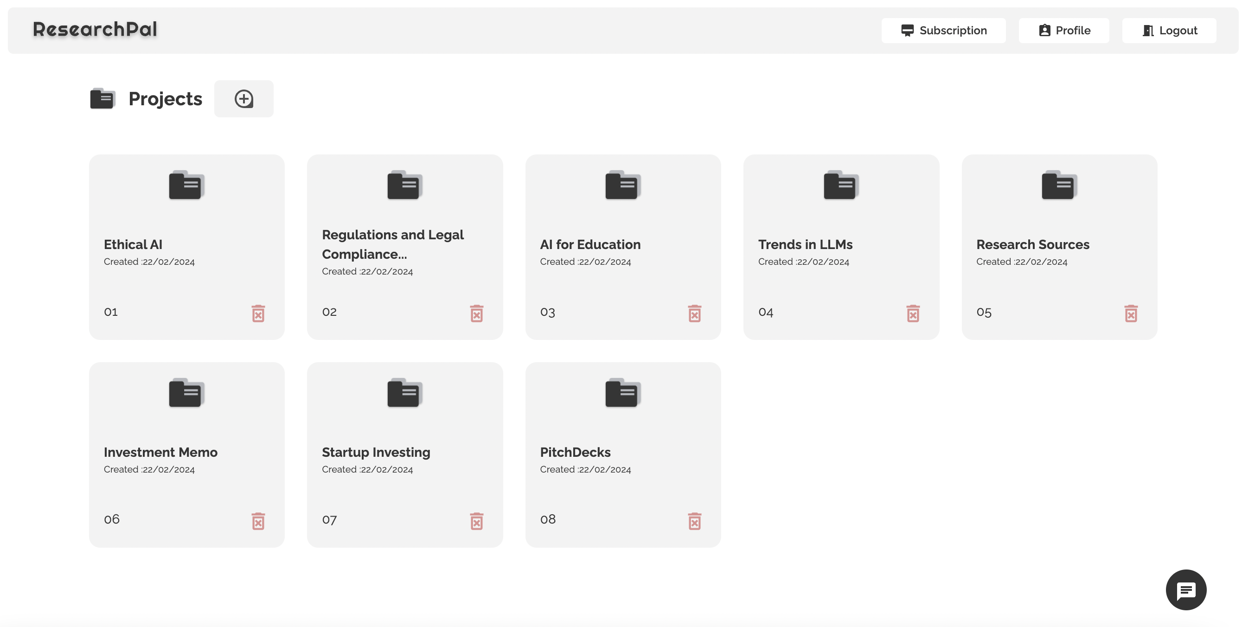Delete the Startup Investing project
This screenshot has height=627, width=1255.
pyautogui.click(x=476, y=521)
